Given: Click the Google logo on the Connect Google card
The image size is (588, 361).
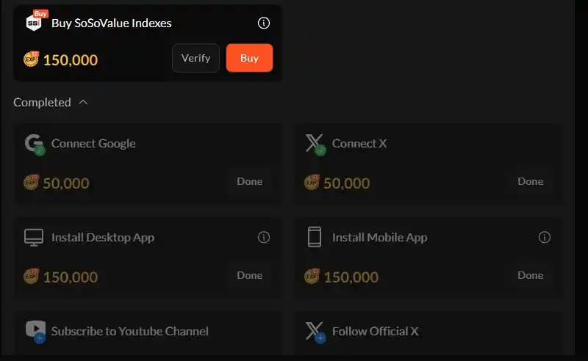Looking at the screenshot, I should click(x=35, y=144).
